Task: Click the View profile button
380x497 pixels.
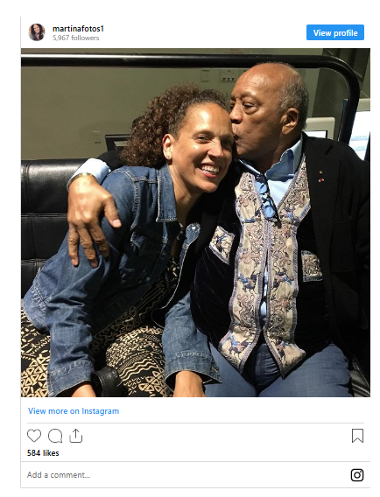Action: (x=335, y=32)
